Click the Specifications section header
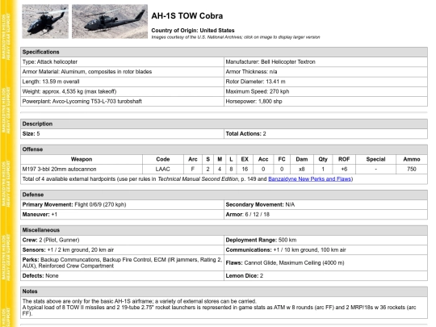The width and height of the screenshot is (436, 327). coord(224,52)
